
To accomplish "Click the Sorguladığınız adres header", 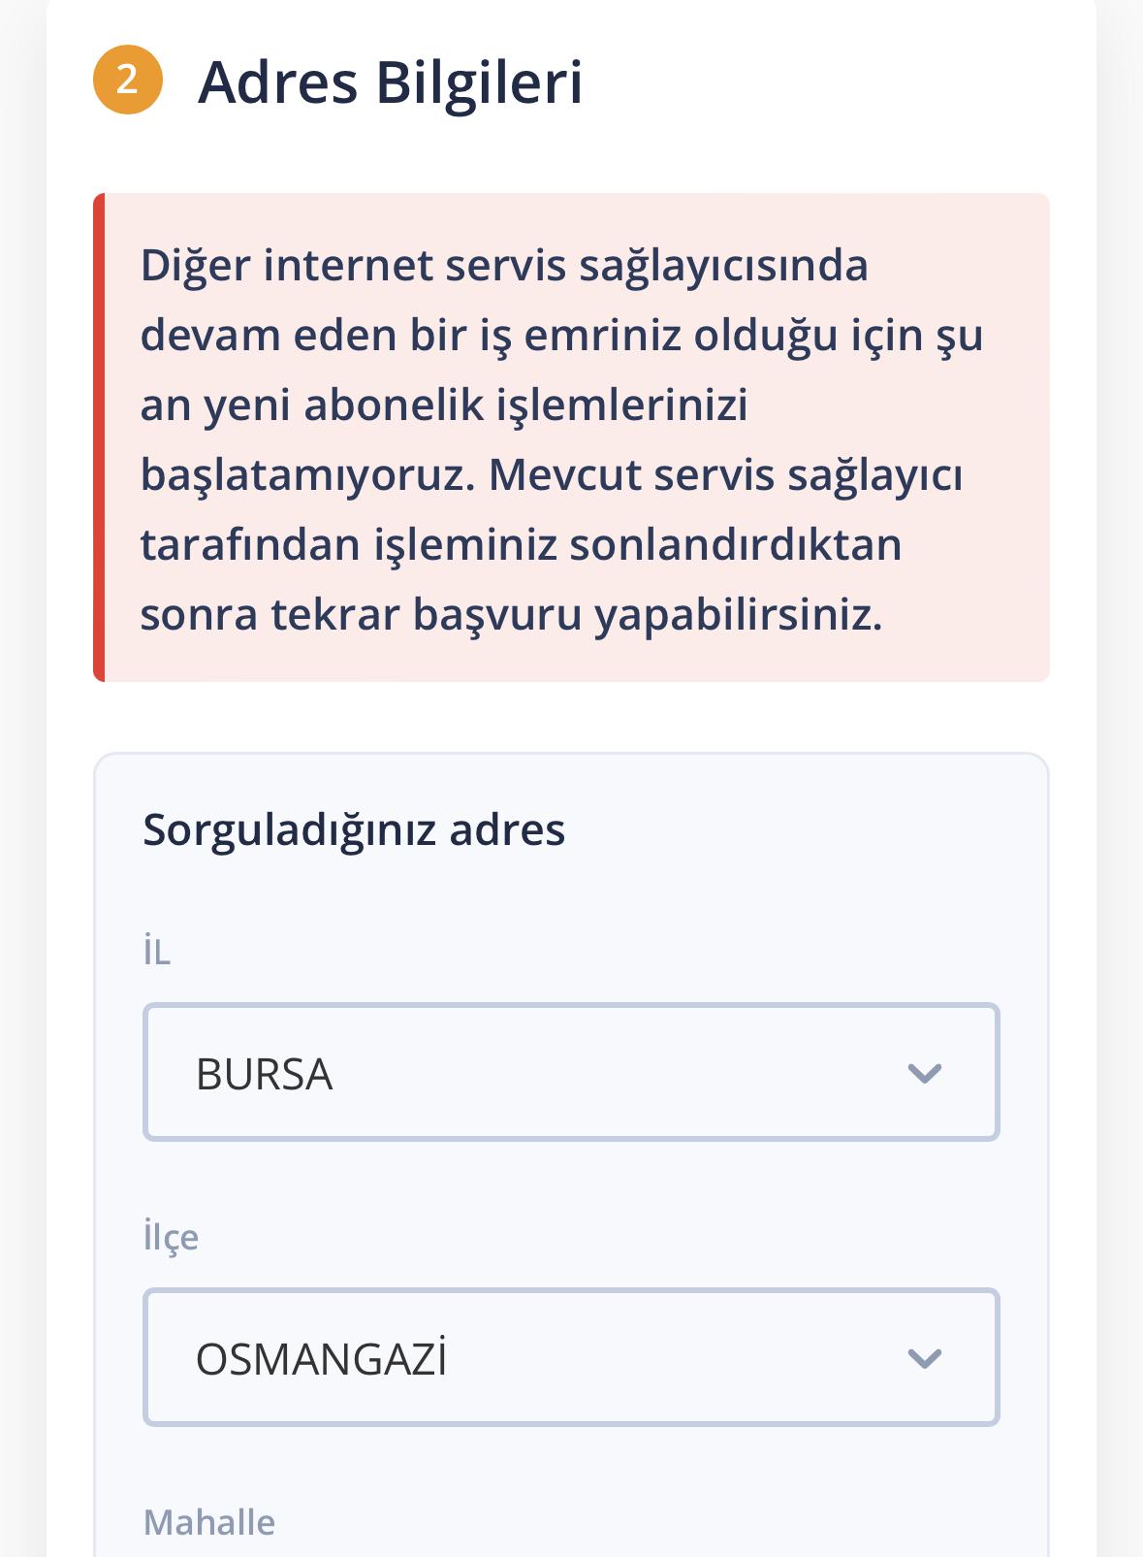I will click(x=355, y=829).
